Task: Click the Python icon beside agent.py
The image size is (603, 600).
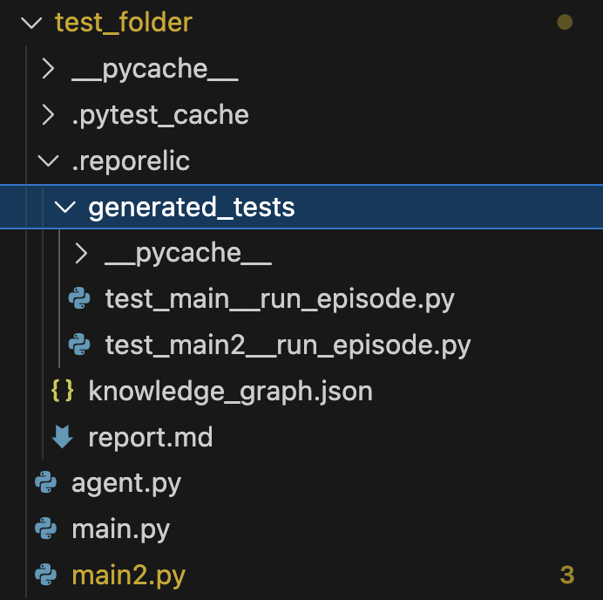Action: point(46,482)
